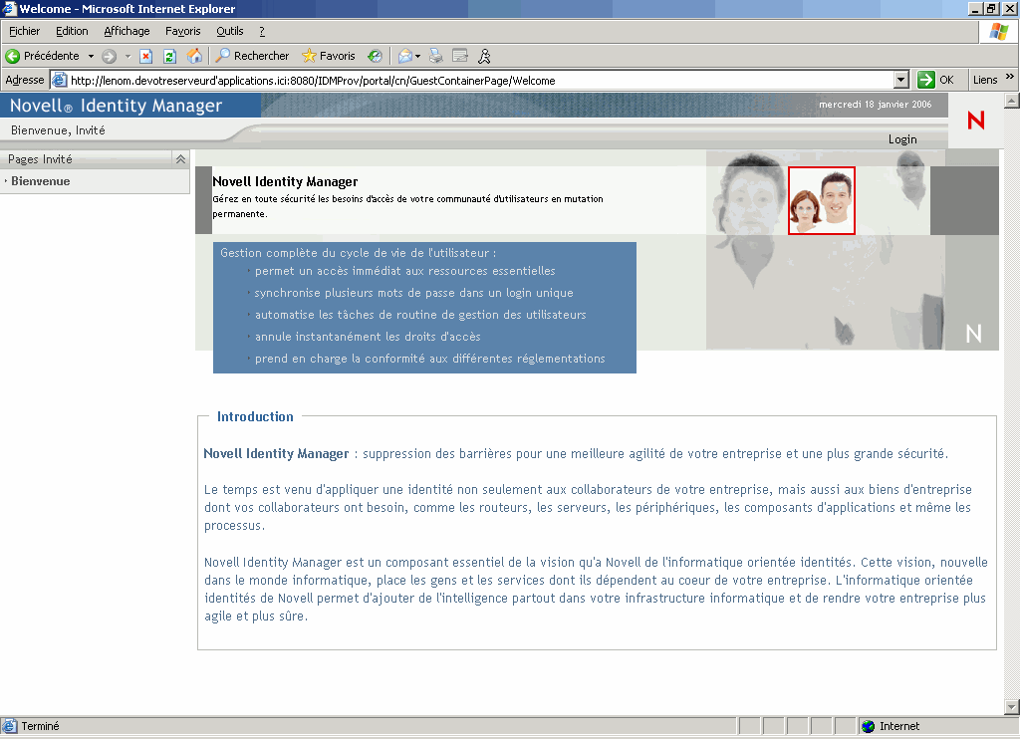The width and height of the screenshot is (1020, 739).
Task: Open the ? help menu
Action: [262, 31]
